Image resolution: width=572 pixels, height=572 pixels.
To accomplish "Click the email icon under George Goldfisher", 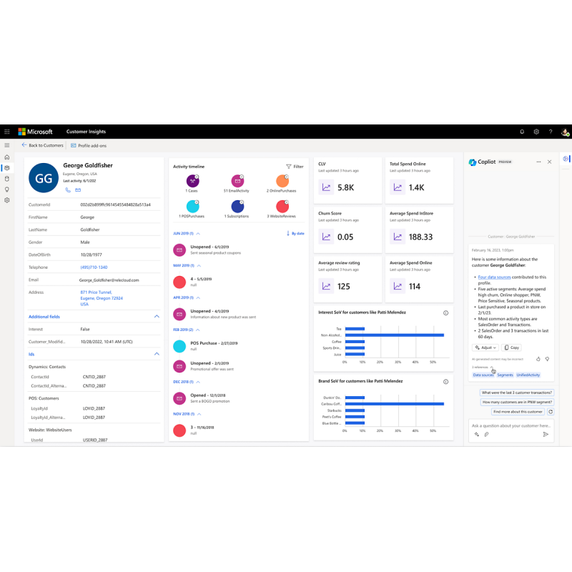I will pos(78,189).
